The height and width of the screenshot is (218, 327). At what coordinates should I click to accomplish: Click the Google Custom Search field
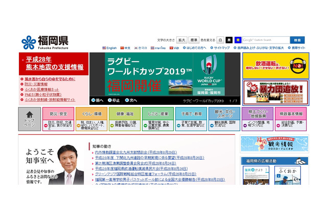(x=266, y=40)
